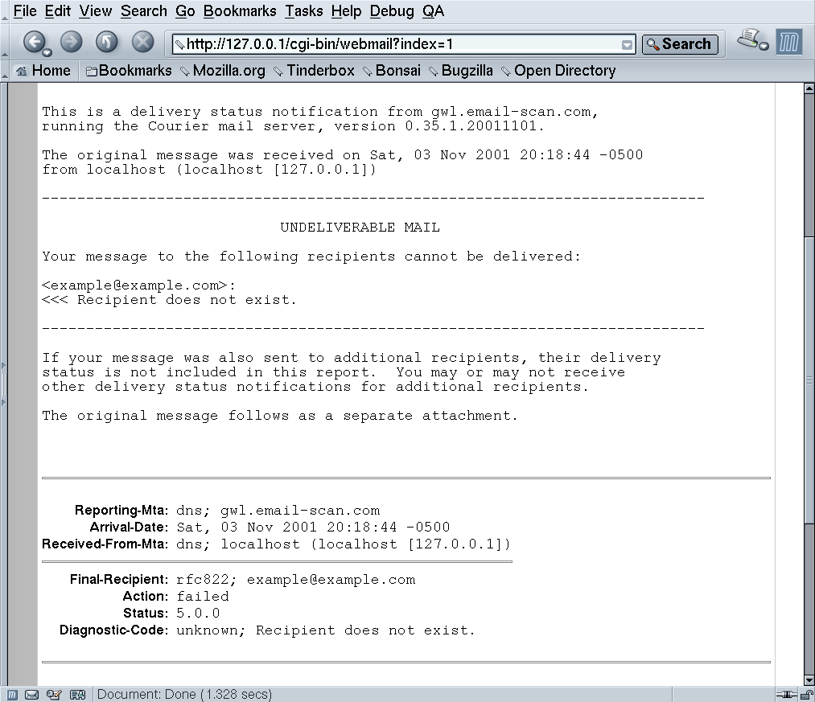Viewport: 815px width, 702px height.
Task: Toggle the online/offline connection icon
Action: click(x=786, y=694)
